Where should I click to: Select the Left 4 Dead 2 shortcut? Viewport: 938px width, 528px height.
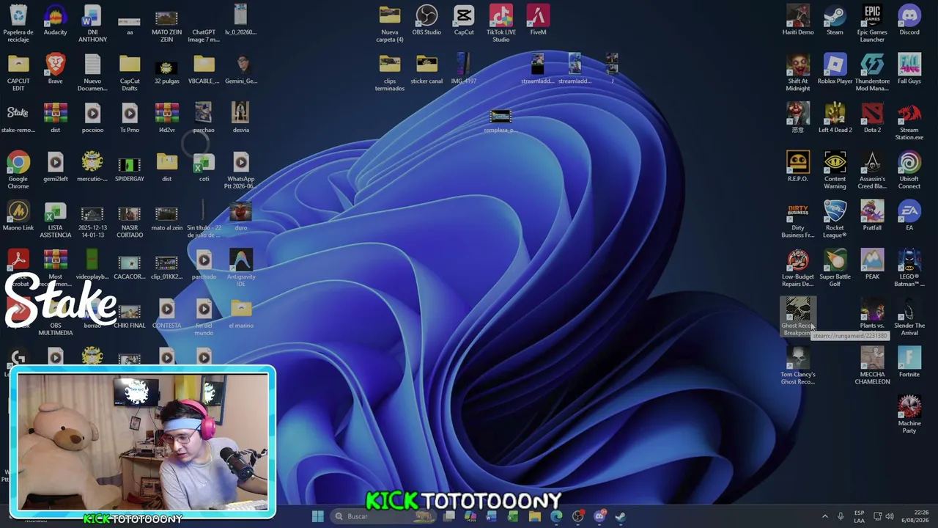click(835, 117)
